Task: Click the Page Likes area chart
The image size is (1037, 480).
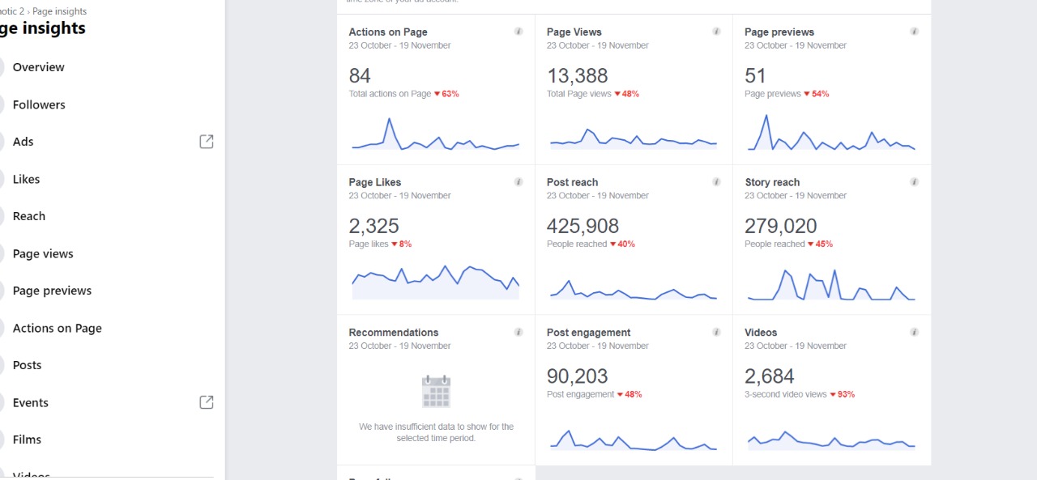Action: point(435,282)
